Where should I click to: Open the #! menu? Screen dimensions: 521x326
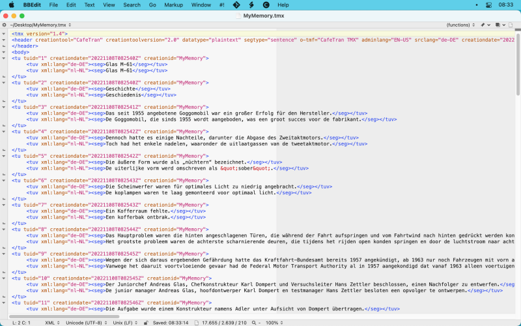tap(222, 5)
